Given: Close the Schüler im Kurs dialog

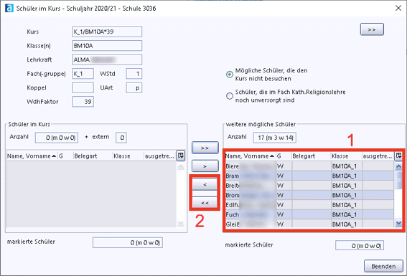Looking at the screenshot, I should tap(398, 8).
